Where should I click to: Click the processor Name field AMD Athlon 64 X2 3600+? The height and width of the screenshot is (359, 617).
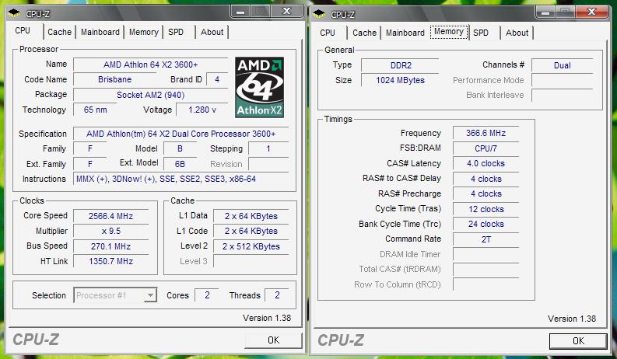(x=151, y=64)
